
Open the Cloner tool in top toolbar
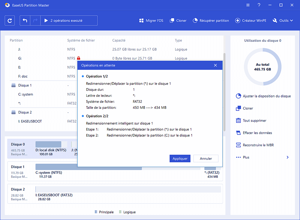[x=178, y=21]
